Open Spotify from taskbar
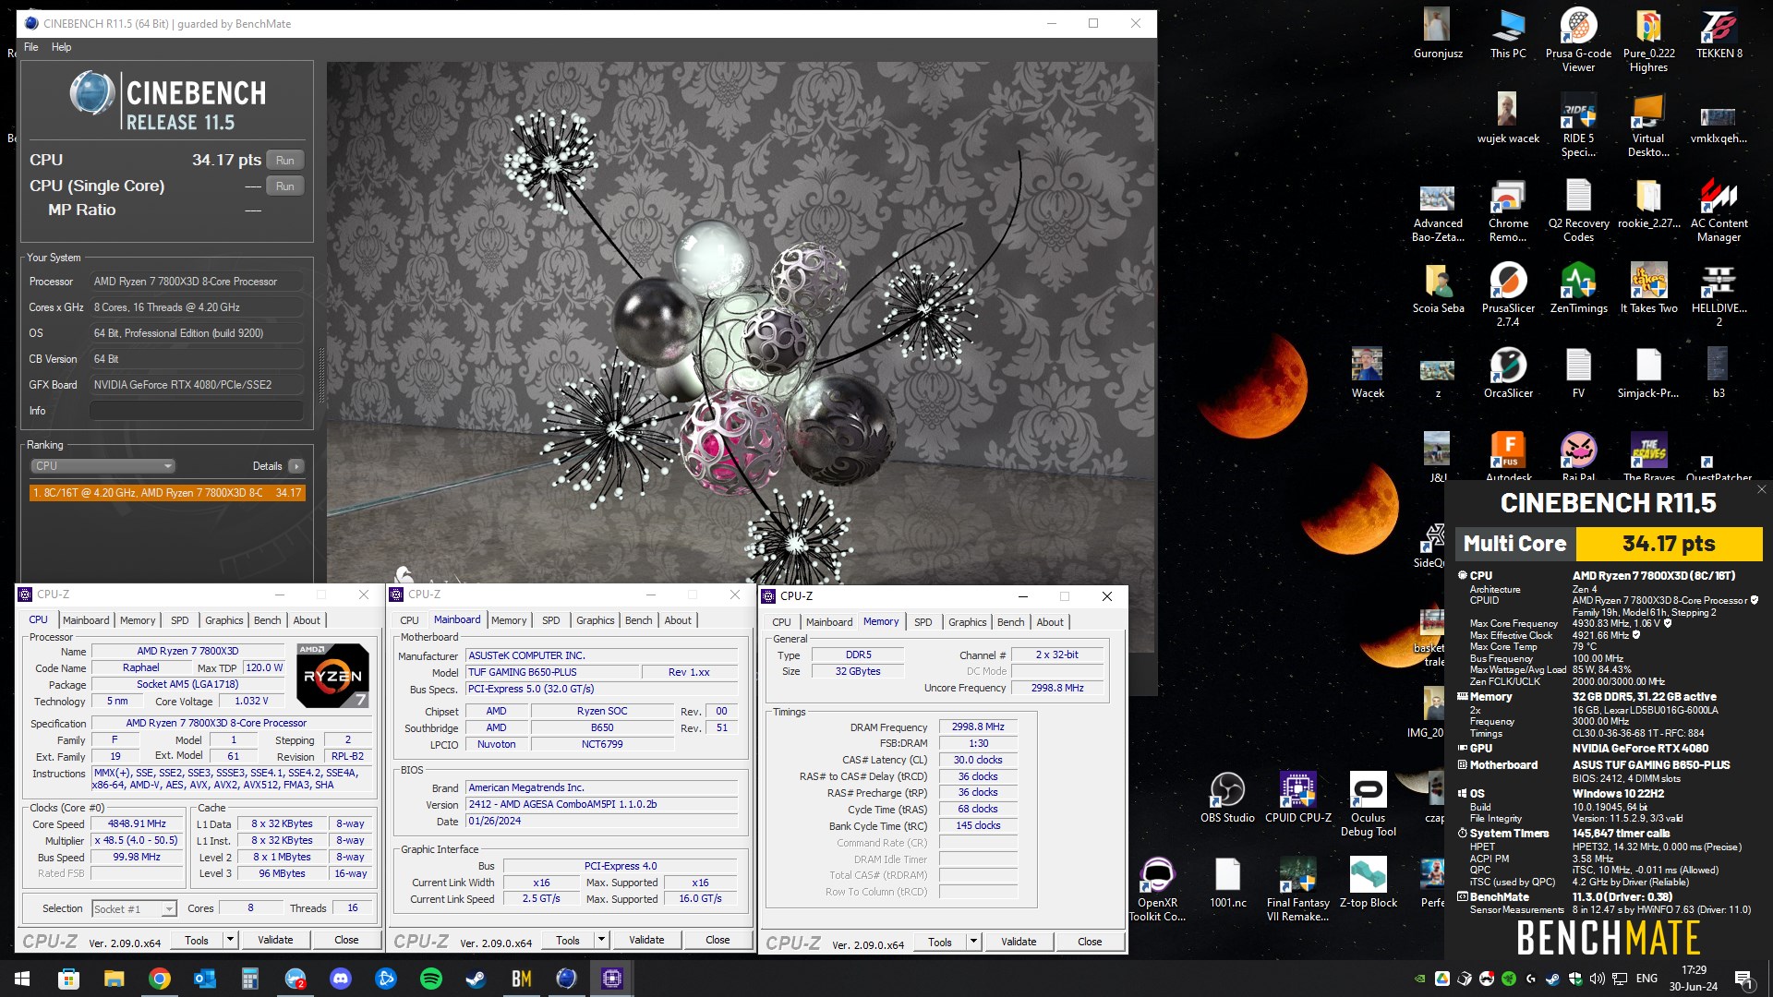 tap(430, 979)
